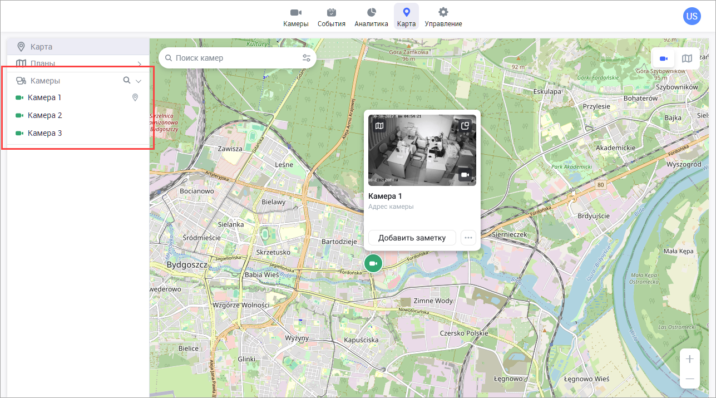Go to the Аналитика tab
Screen dimensions: 716x398
click(x=371, y=17)
